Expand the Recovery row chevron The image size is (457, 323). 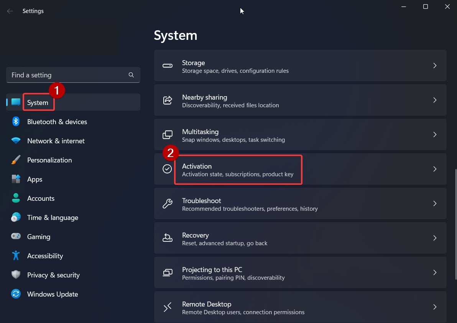(435, 238)
